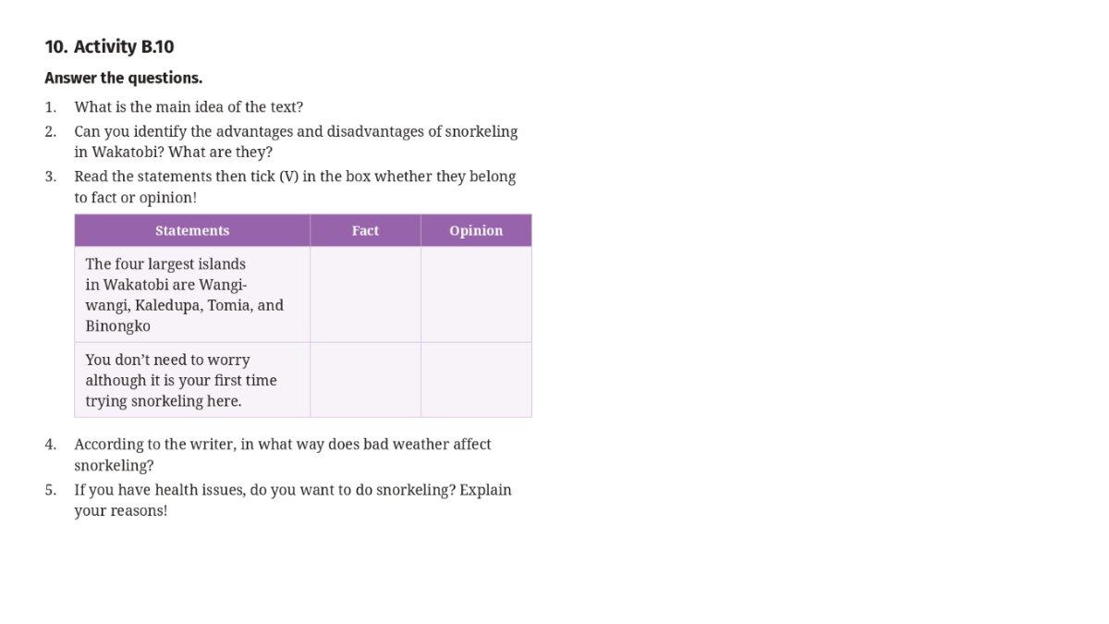The image size is (1109, 624).
Task: Tick the Opinion box for first time snorkeling statement
Action: click(x=476, y=380)
